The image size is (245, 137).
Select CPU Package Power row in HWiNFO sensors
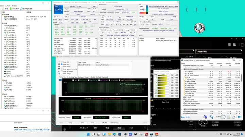(x=212, y=83)
